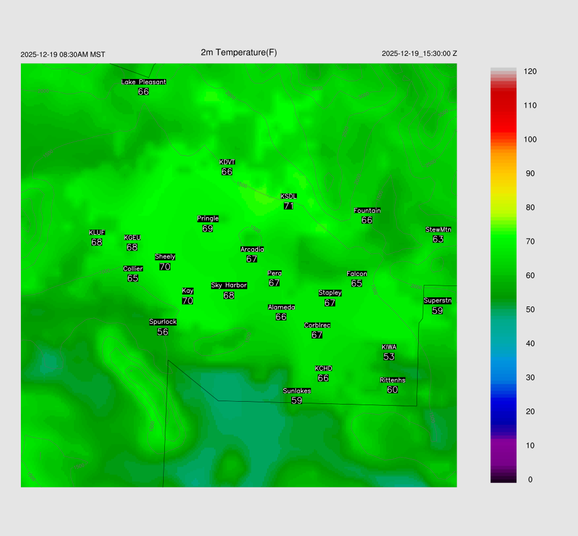Image resolution: width=578 pixels, height=536 pixels.
Task: Click the 2m Temperature(F) map title
Action: click(x=239, y=52)
